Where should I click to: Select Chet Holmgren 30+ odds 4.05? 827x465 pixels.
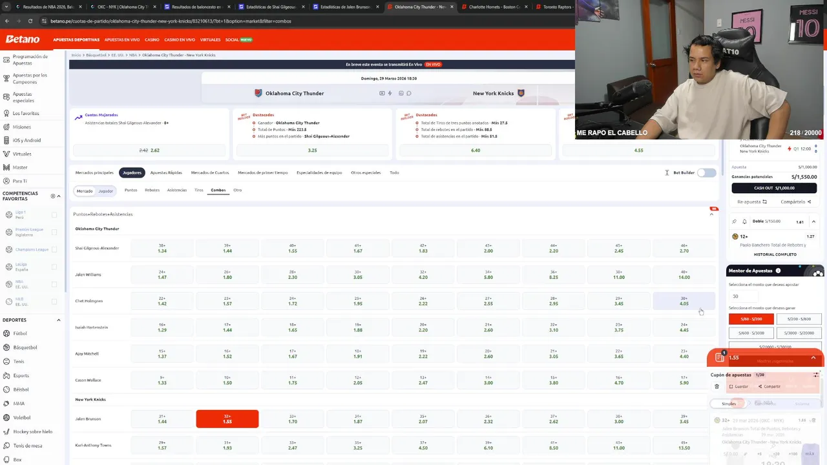coord(684,301)
